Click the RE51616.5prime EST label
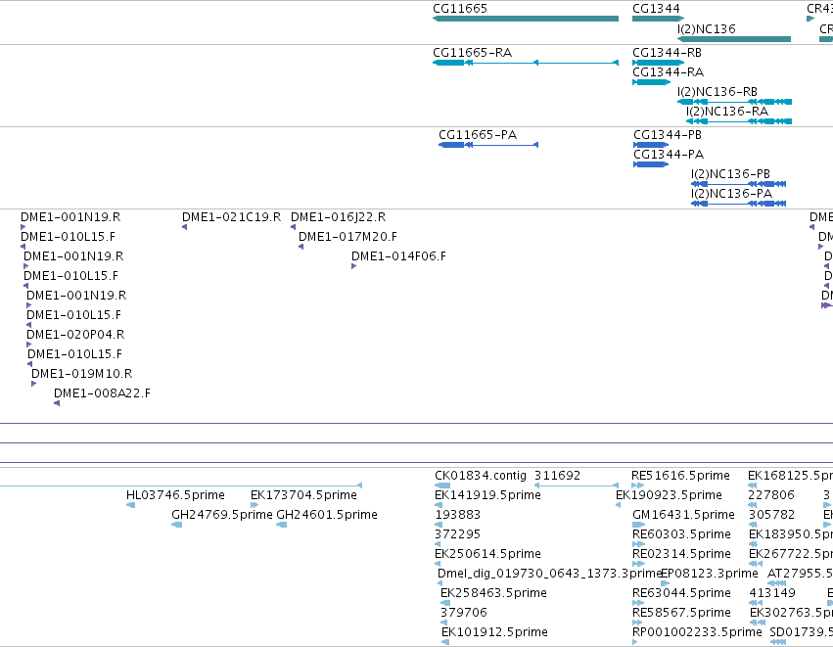This screenshot has width=833, height=647. tap(680, 476)
